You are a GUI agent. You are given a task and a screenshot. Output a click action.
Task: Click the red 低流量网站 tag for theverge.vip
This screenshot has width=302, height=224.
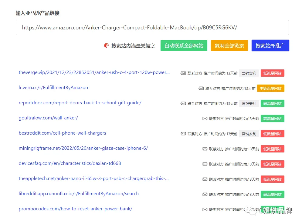(272, 73)
